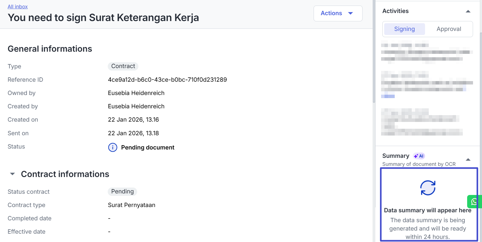Click the Owned by name Eusebia Heidenreich
This screenshot has width=482, height=242.
point(136,93)
